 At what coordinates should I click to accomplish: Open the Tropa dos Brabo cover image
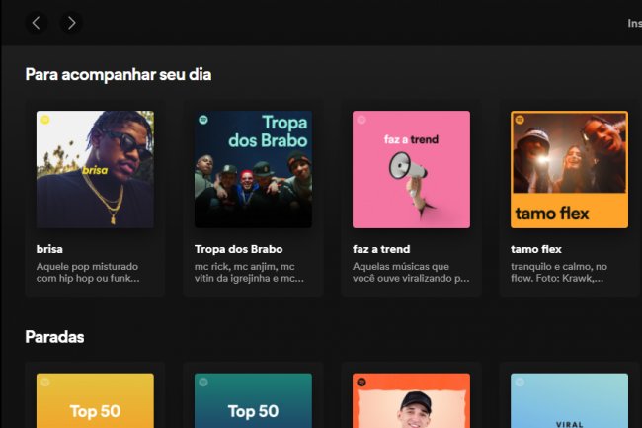tap(253, 169)
